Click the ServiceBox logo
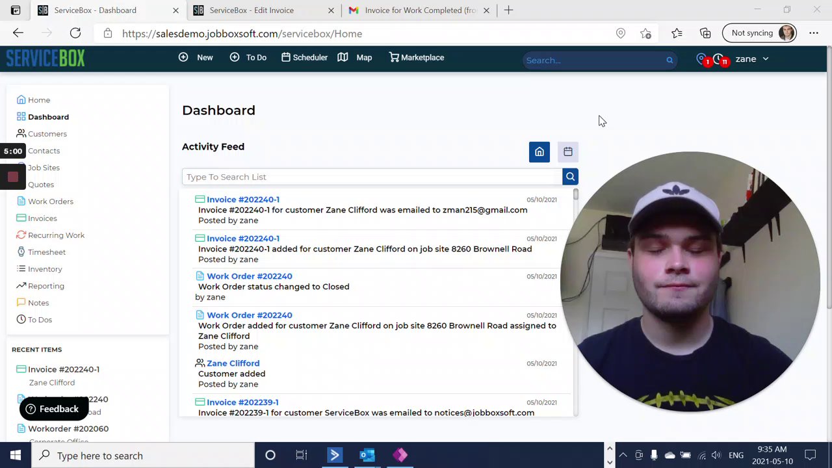 point(45,58)
